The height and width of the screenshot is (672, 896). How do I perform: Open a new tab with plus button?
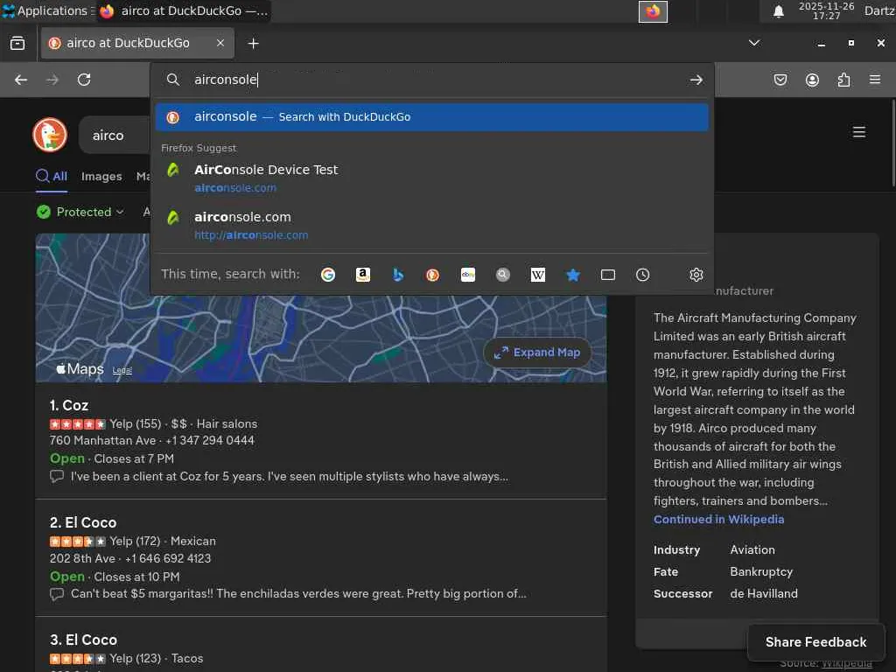pos(253,44)
